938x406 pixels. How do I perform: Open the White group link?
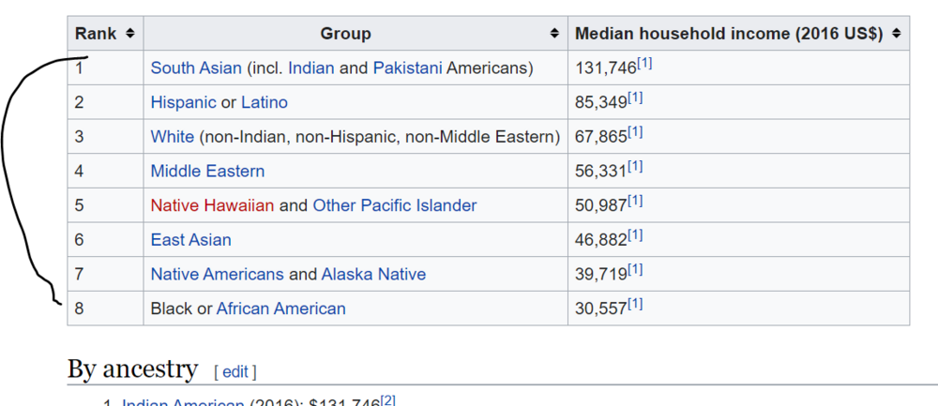point(172,137)
